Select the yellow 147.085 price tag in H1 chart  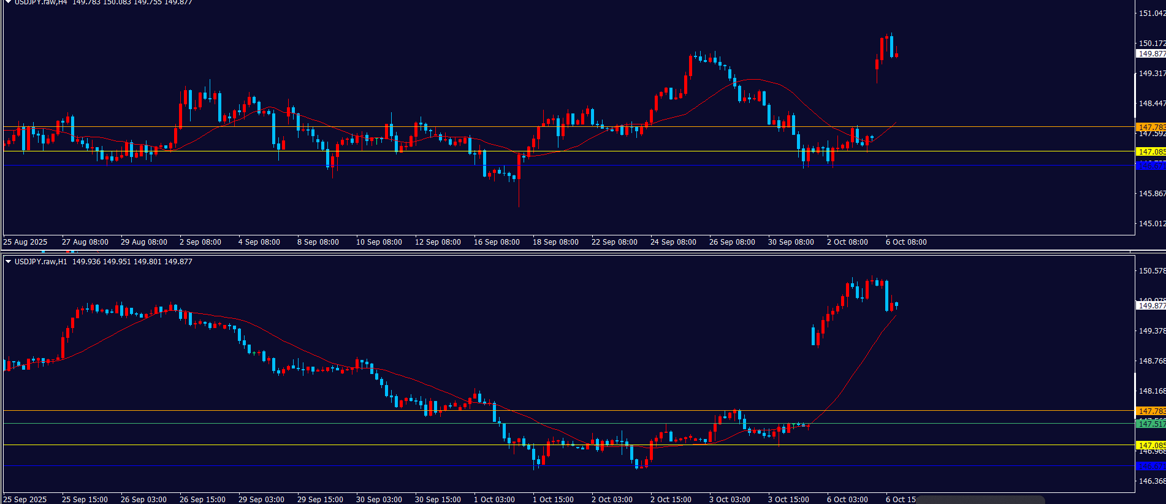[x=1151, y=445]
